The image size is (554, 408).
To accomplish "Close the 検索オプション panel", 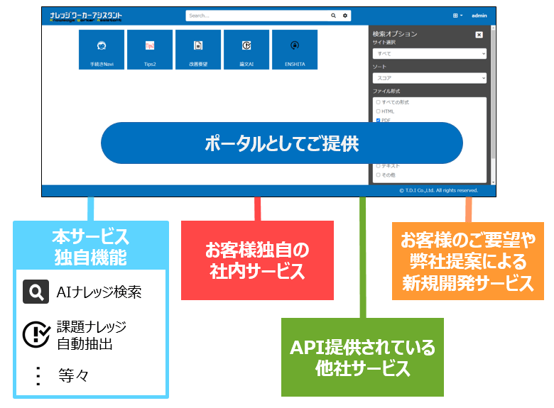I will tap(479, 34).
